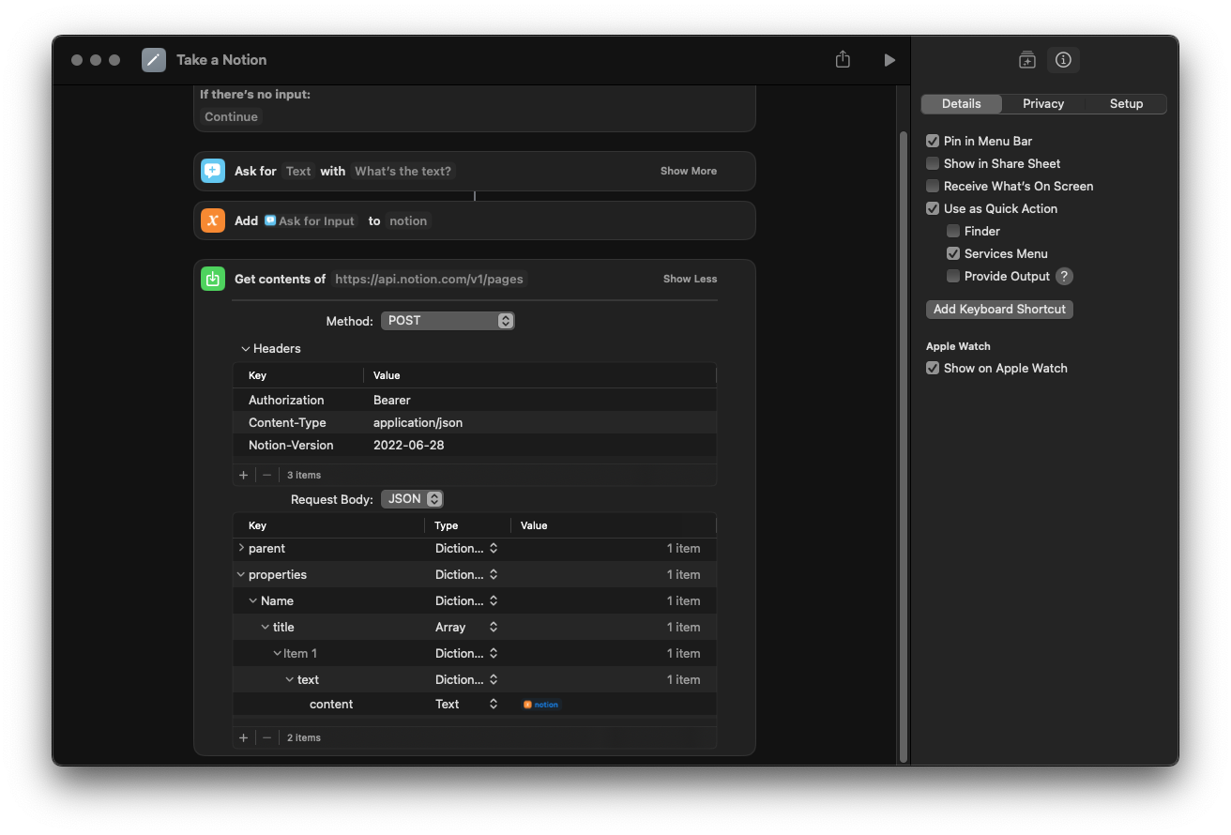Uncheck Show on Apple Watch

933,368
